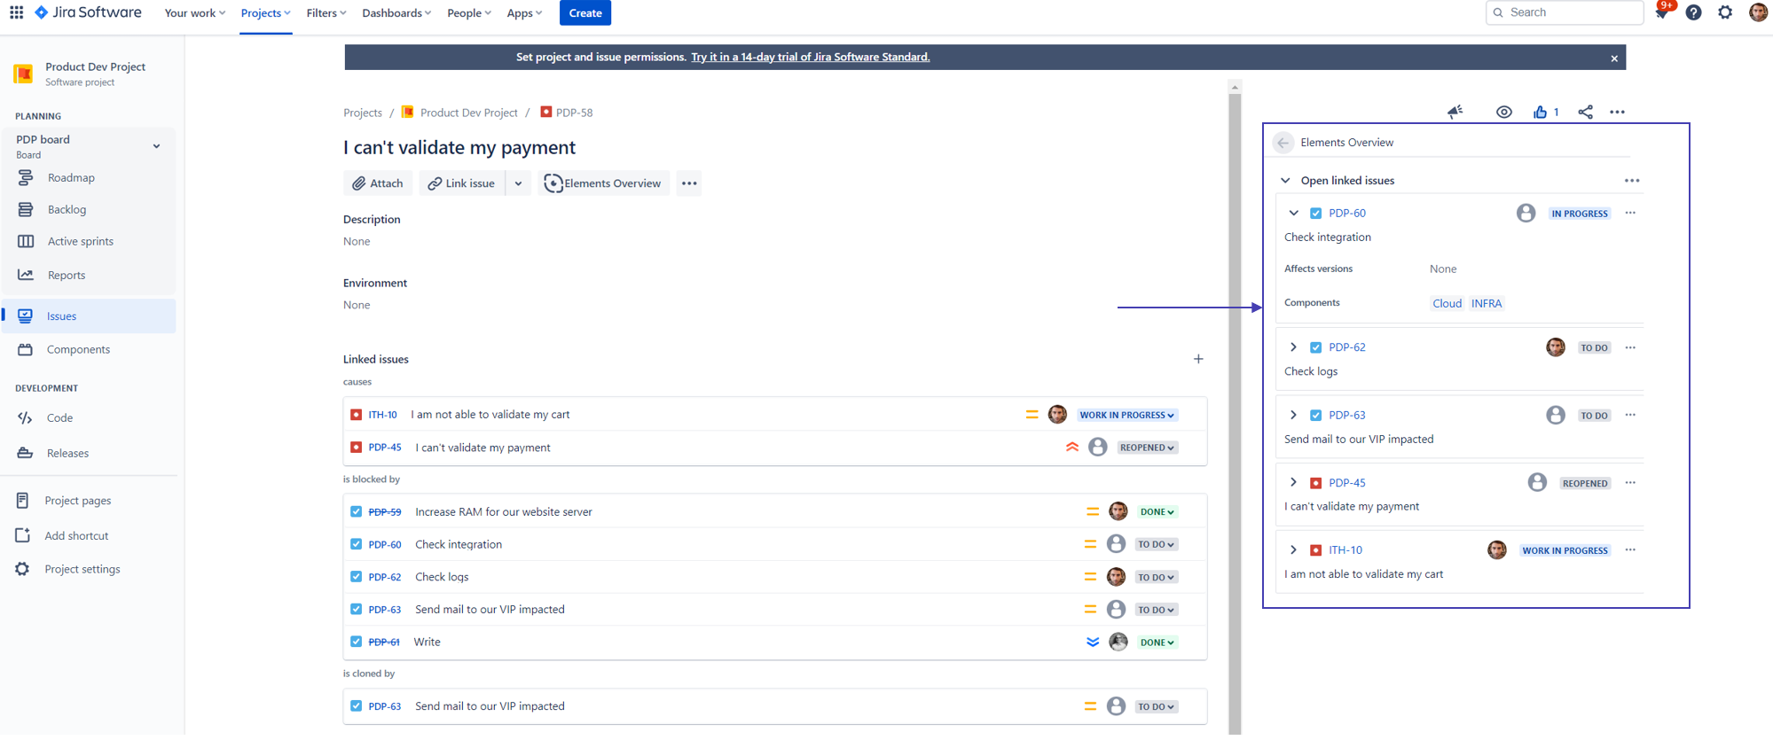Collapse the Open linked issues section
The height and width of the screenshot is (740, 1773).
1285,181
